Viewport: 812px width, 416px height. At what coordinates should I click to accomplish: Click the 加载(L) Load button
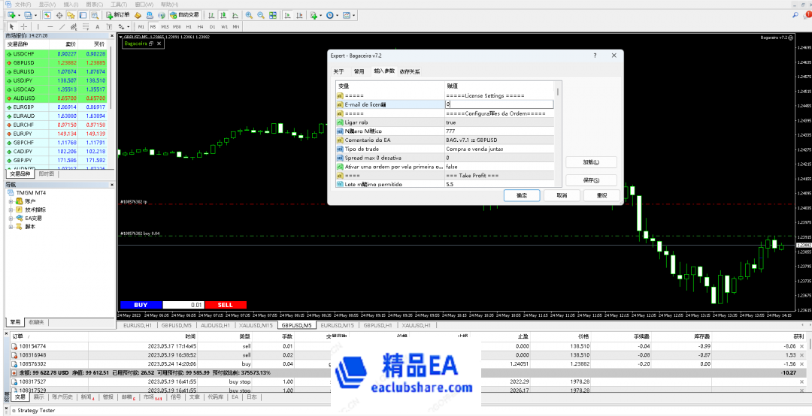pyautogui.click(x=589, y=162)
